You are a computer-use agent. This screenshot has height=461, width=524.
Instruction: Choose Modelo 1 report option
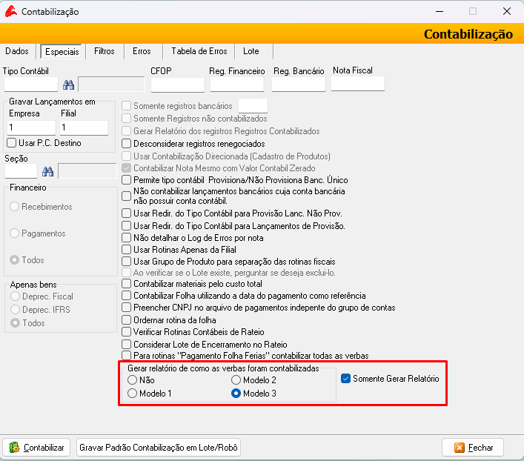point(133,394)
